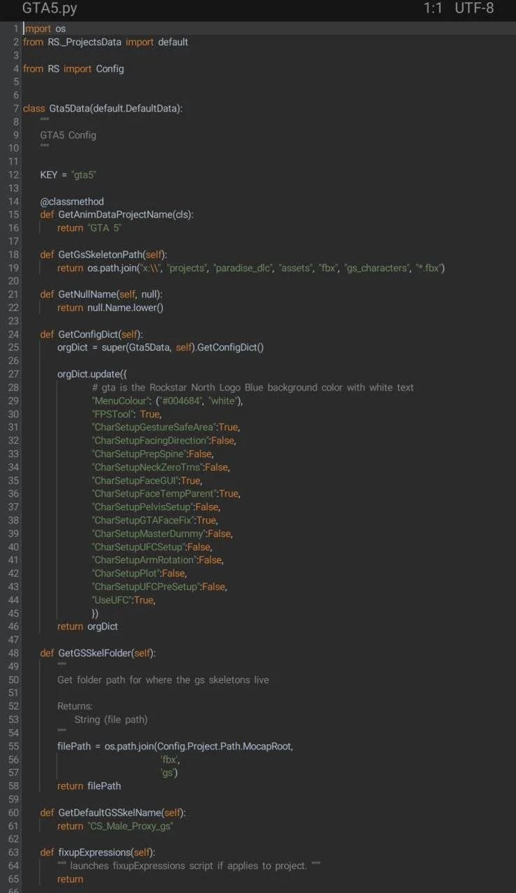Click 'String (file path)' docstring text

(111, 719)
